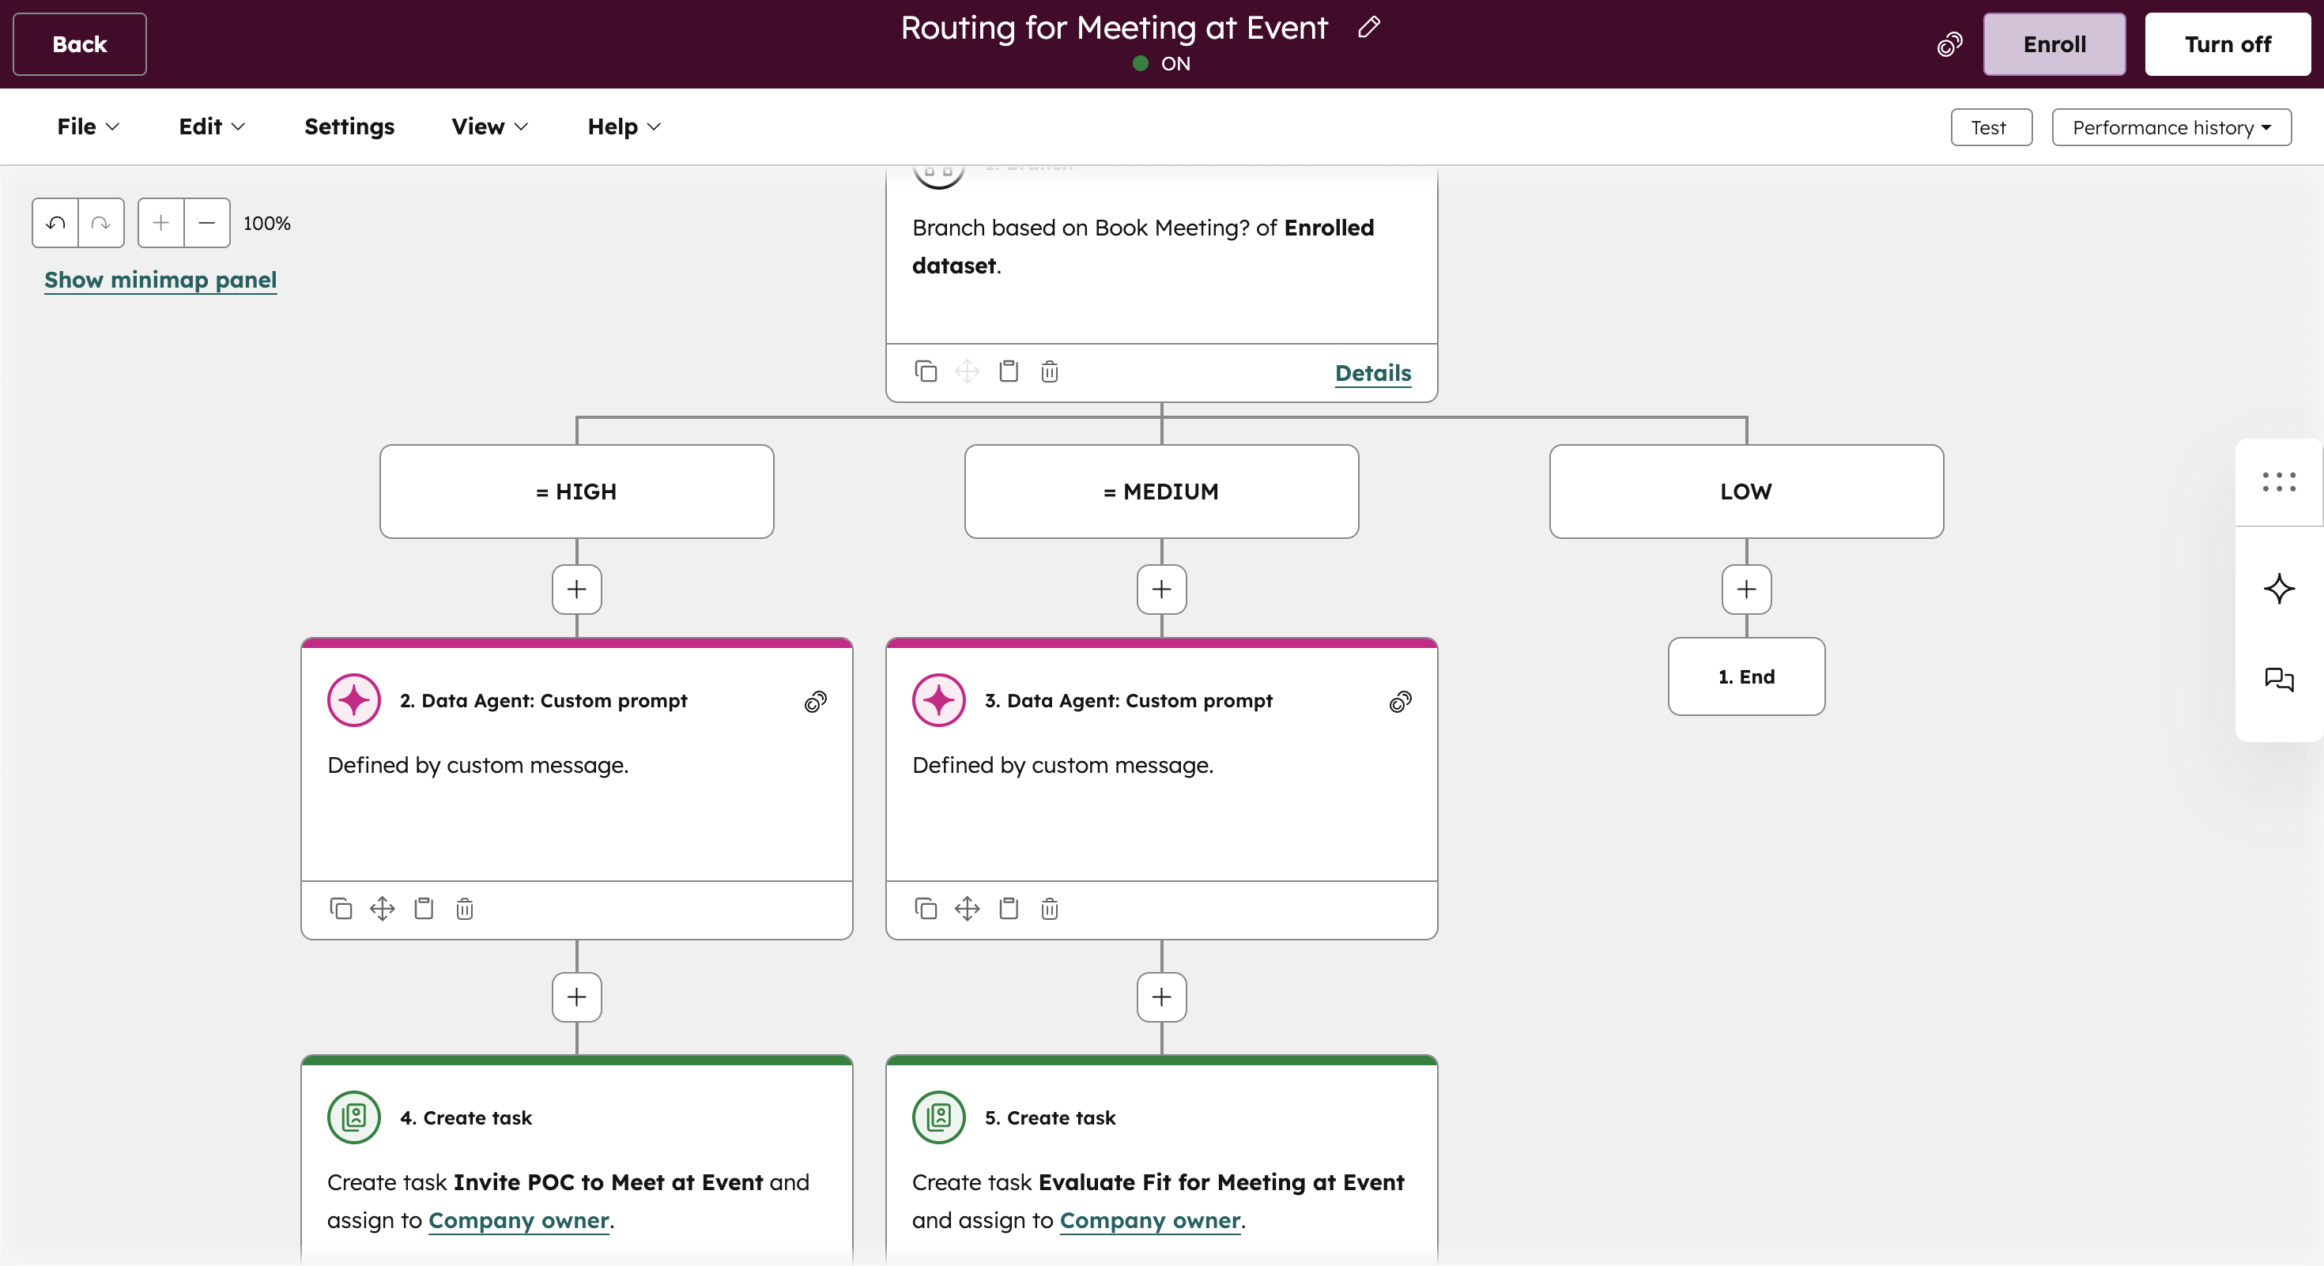Zoom out with the minus icon
2324x1266 pixels.
point(206,223)
